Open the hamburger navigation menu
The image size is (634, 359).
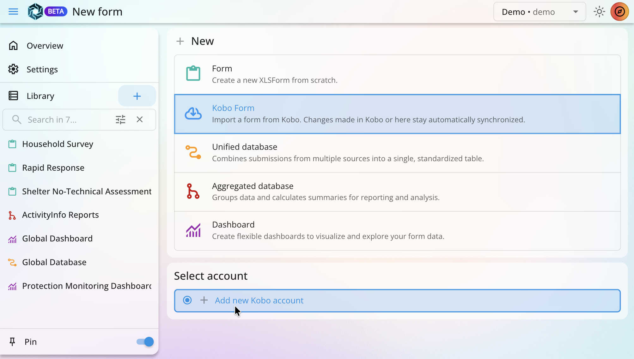coord(13,12)
